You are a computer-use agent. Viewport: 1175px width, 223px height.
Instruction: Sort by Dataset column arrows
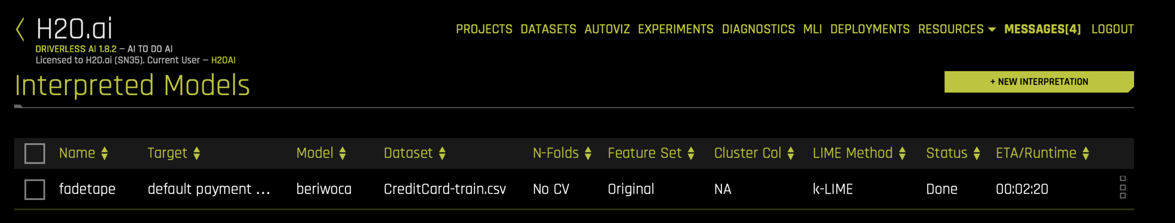coord(442,153)
